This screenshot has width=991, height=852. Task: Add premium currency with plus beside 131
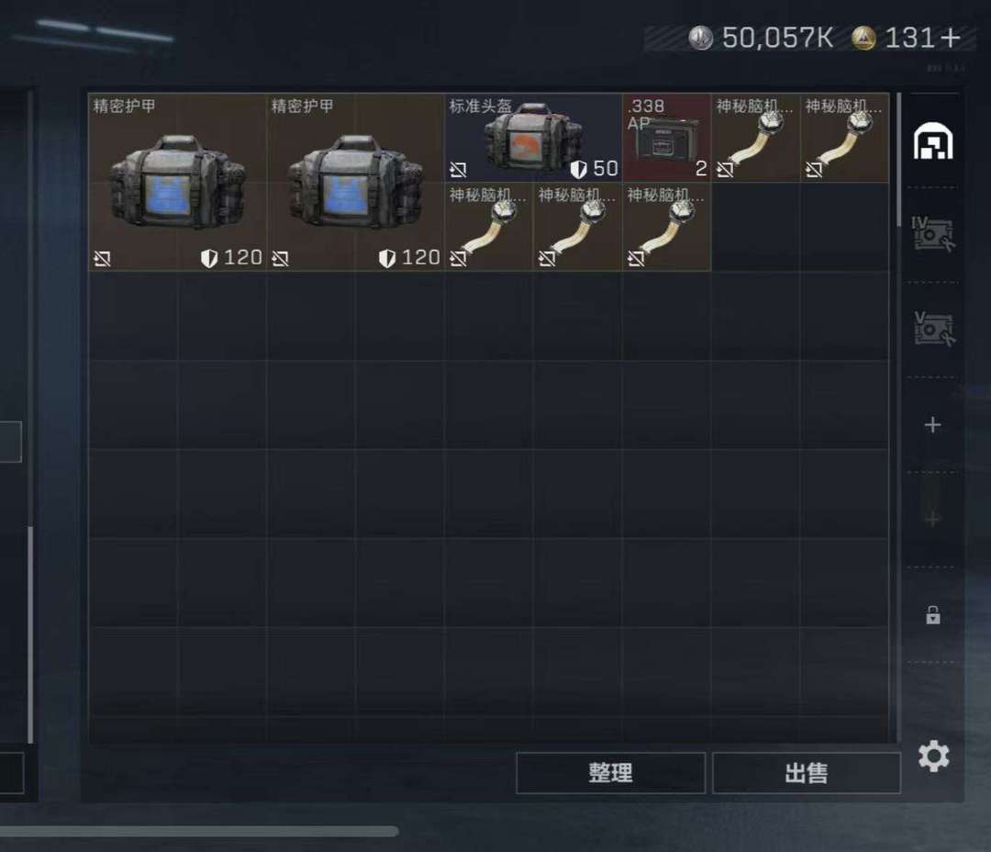pos(950,38)
